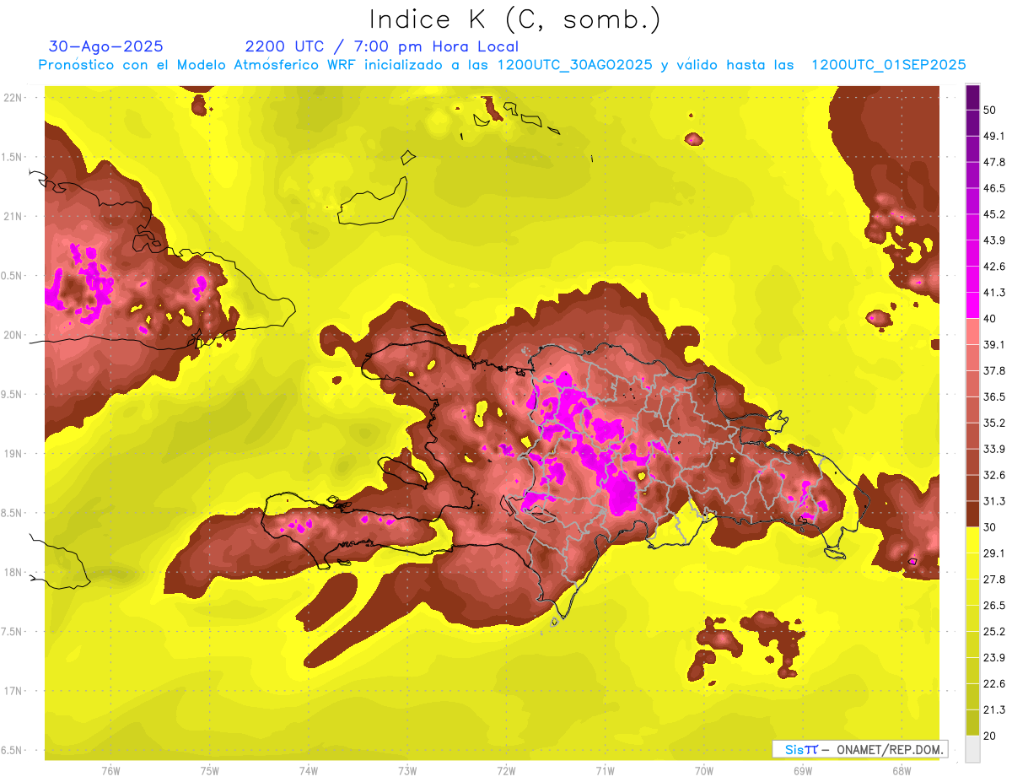The height and width of the screenshot is (782, 1012).
Task: Select the '73W' longitude axis label
Action: (x=407, y=771)
